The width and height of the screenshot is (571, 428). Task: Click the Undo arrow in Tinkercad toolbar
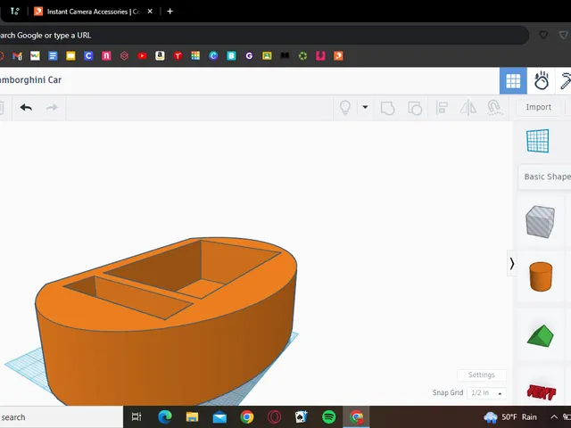(x=26, y=108)
